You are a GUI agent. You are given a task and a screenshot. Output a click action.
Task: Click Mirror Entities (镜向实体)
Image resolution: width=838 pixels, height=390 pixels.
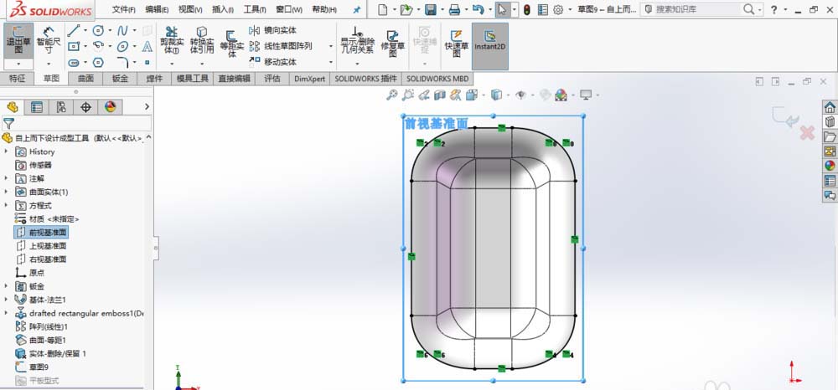pyautogui.click(x=273, y=30)
